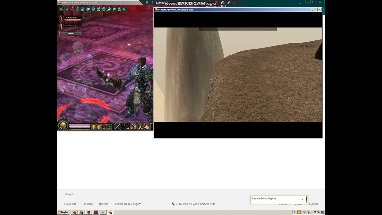Close the Bandicam recording bar with X
The height and width of the screenshot is (215, 382).
(235, 3)
